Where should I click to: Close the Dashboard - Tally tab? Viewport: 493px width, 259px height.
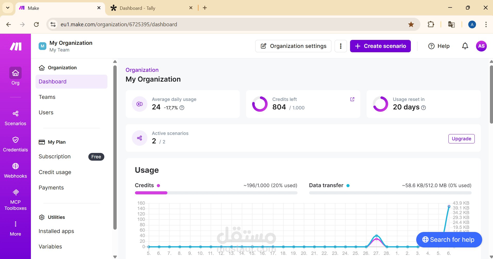pos(191,8)
